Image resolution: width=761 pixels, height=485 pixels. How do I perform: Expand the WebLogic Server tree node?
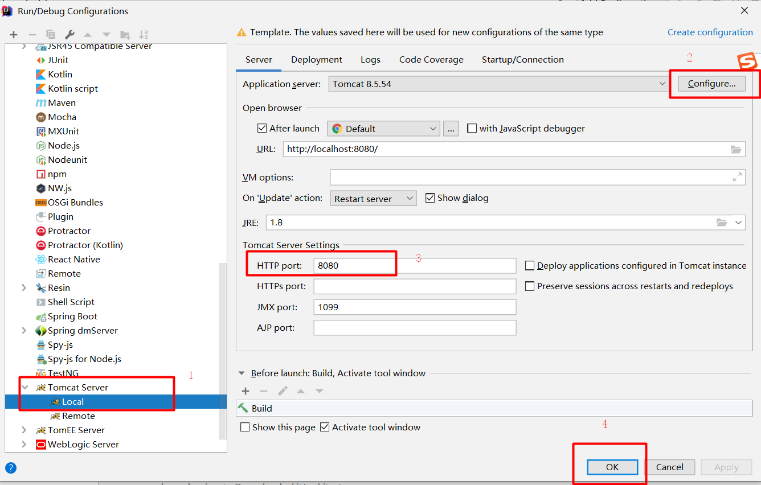(x=24, y=444)
